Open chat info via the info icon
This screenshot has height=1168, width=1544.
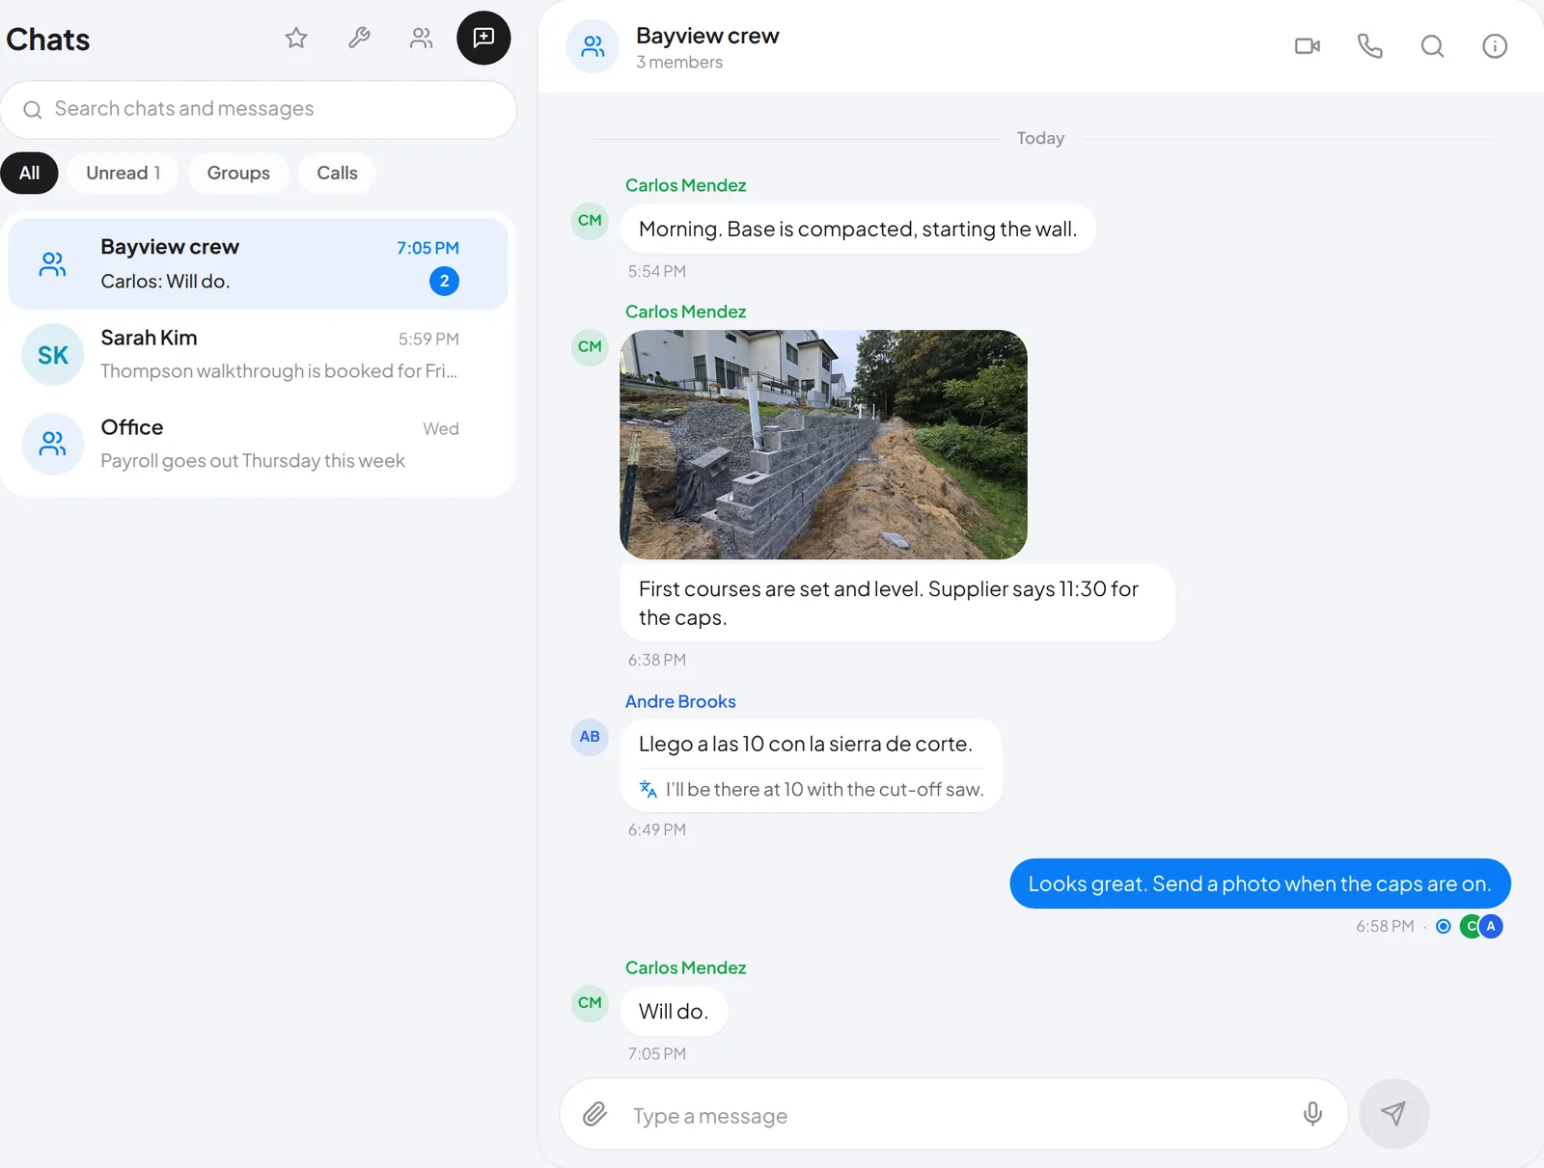click(x=1495, y=45)
